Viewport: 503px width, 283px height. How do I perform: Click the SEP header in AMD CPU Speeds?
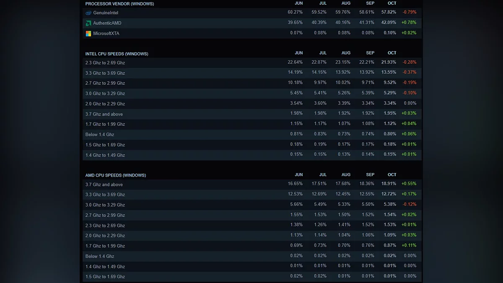coord(370,175)
